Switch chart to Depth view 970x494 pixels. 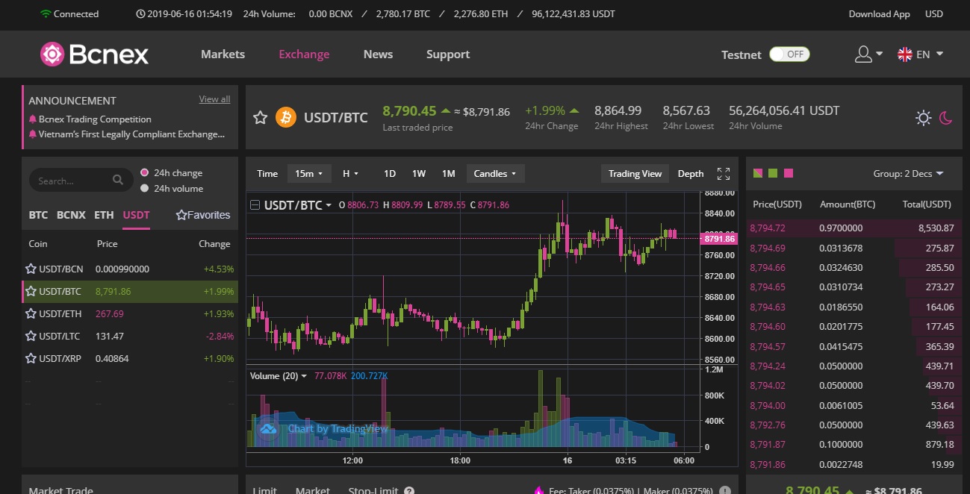[x=691, y=173]
